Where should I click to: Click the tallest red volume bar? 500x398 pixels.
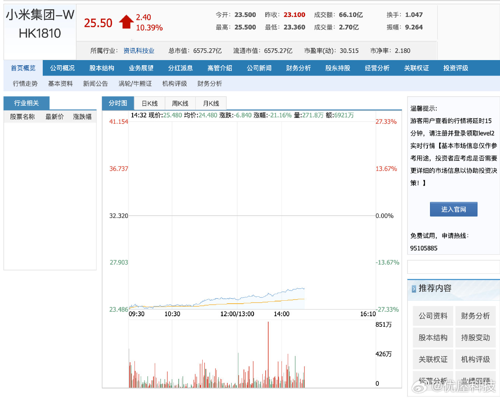(x=268, y=355)
